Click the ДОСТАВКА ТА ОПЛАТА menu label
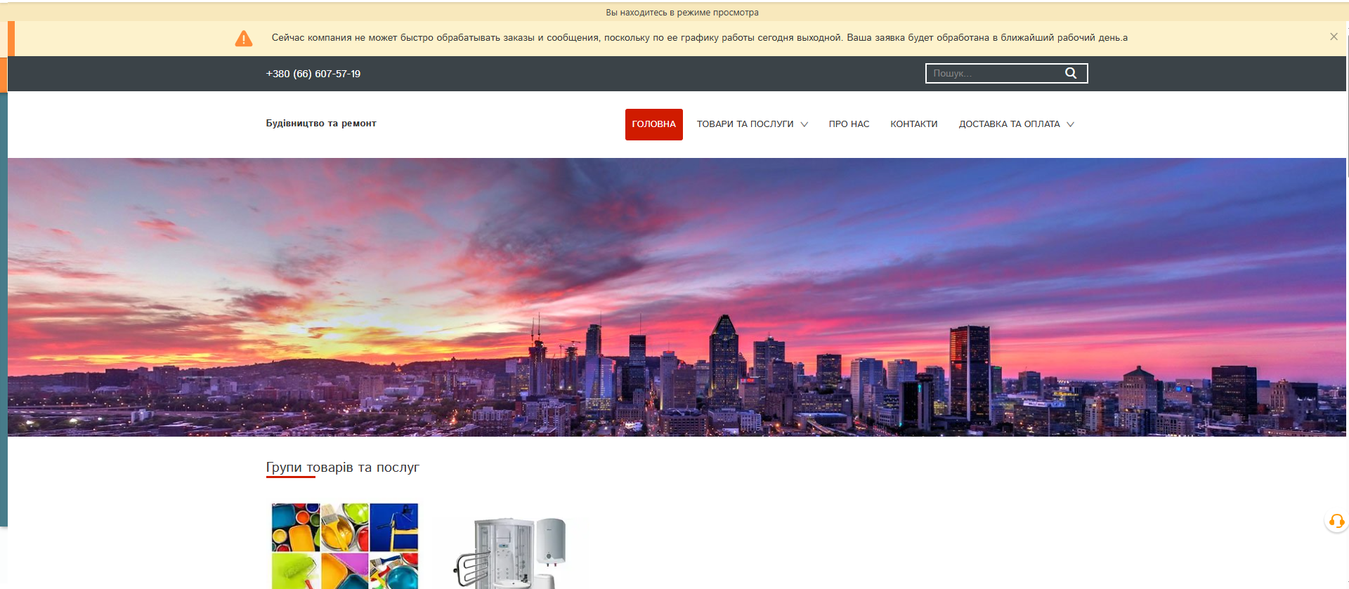Screen dimensions: 1349x589 tap(1009, 124)
